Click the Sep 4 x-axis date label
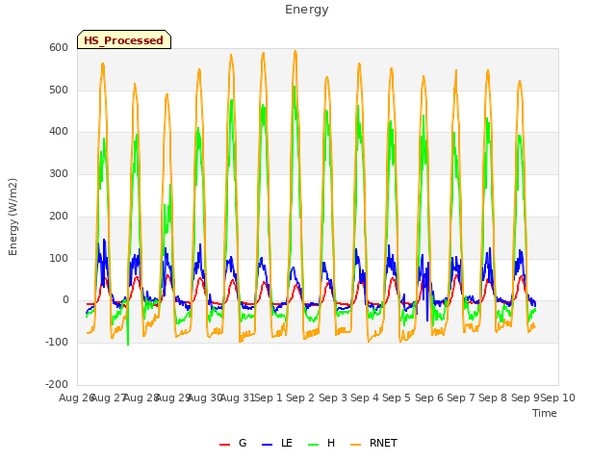 pyautogui.click(x=365, y=398)
